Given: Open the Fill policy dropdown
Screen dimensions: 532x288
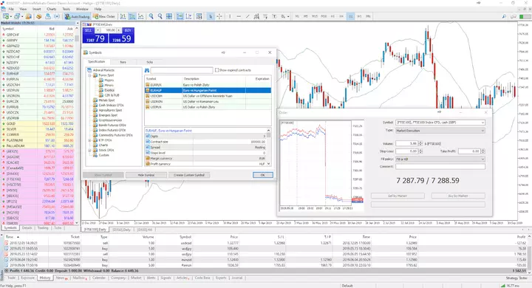Looking at the screenshot, I should (440, 159).
